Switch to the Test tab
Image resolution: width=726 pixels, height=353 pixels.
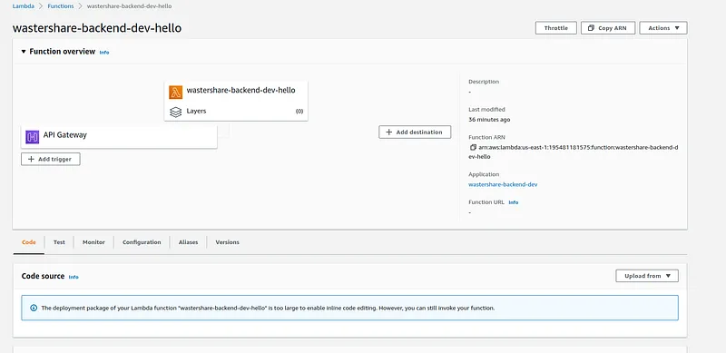tap(59, 242)
